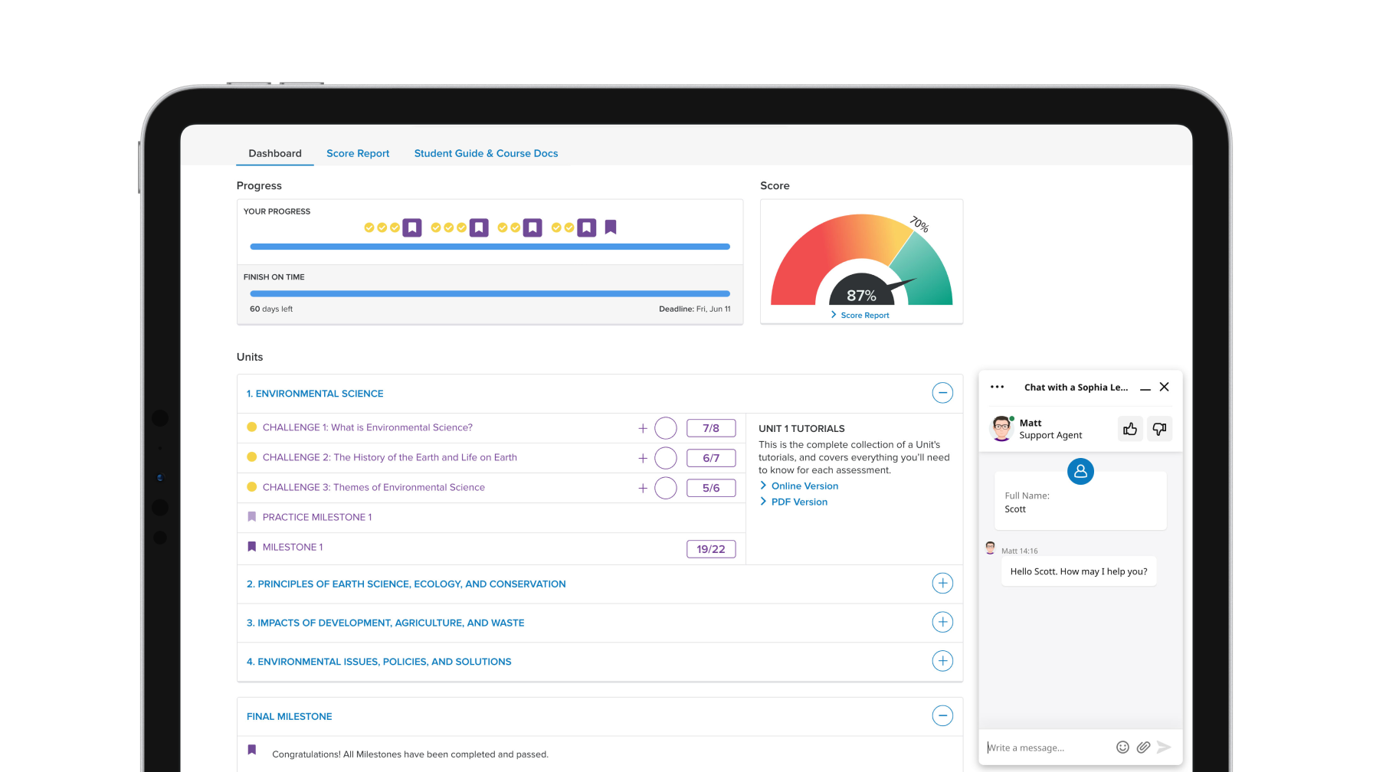Rate agent Matt with thumbs up
This screenshot has height=772, width=1373.
tap(1130, 429)
